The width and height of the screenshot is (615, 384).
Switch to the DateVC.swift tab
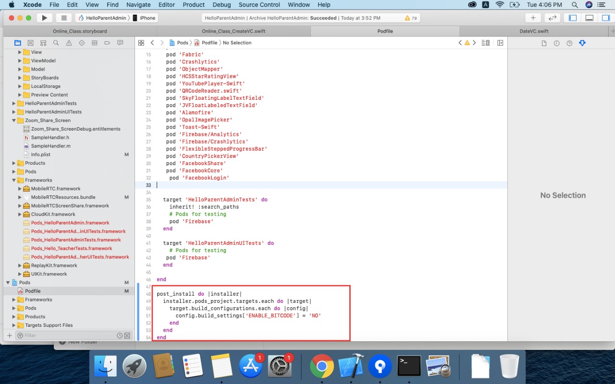(534, 31)
